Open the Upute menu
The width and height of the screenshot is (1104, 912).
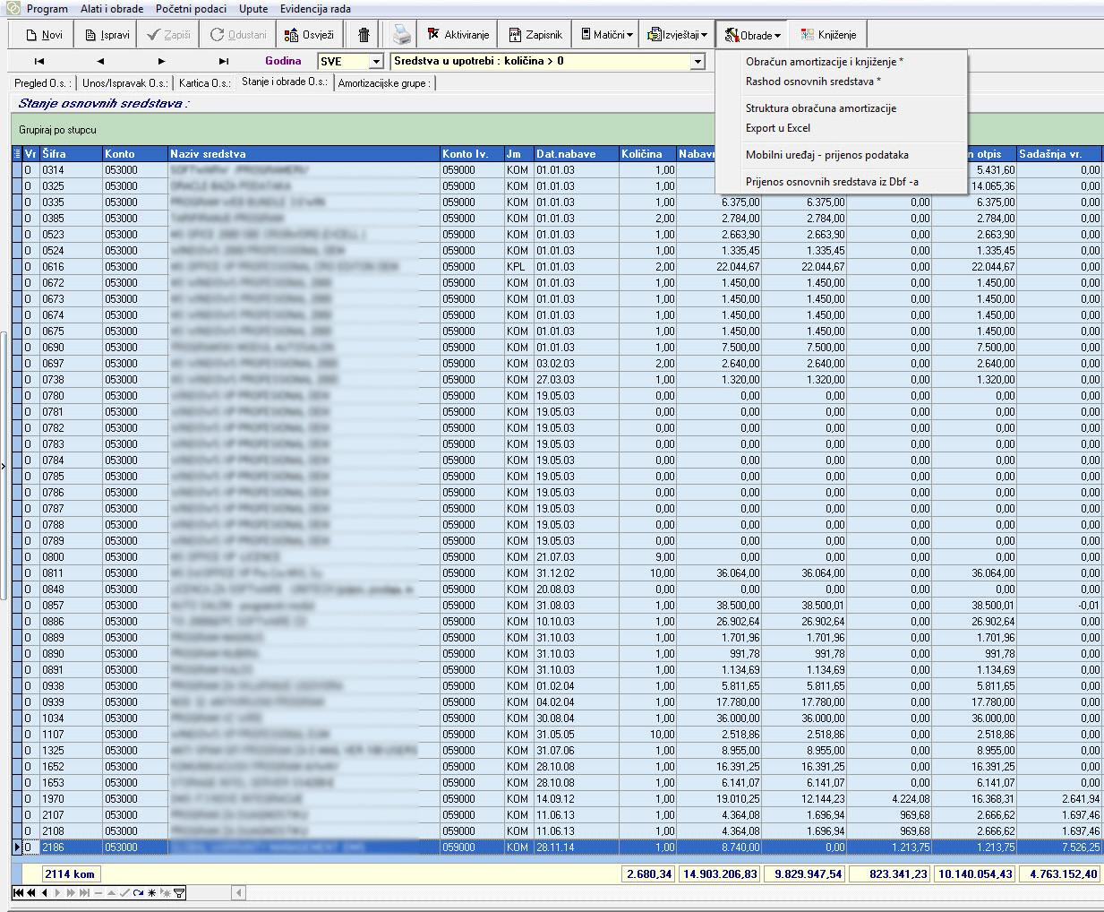[x=253, y=9]
